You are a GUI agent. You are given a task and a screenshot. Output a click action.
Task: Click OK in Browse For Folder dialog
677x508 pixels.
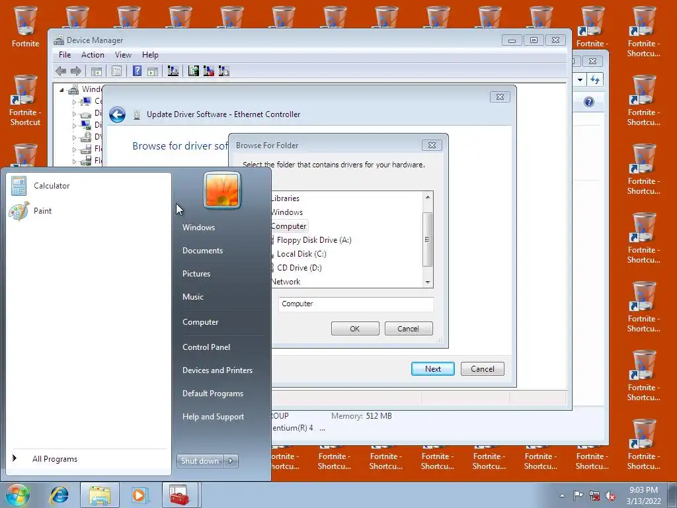(x=355, y=328)
